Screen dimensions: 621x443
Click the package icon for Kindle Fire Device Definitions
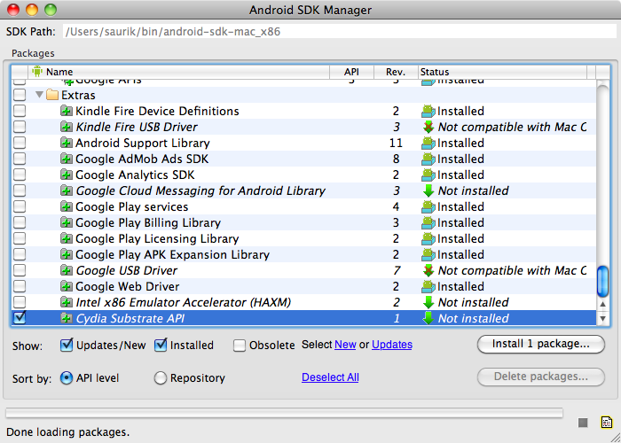pyautogui.click(x=67, y=111)
